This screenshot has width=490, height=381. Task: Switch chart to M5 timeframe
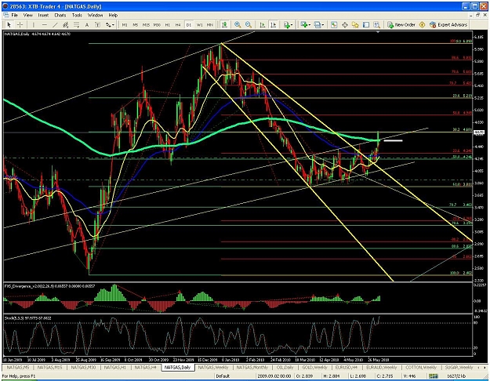136,24
